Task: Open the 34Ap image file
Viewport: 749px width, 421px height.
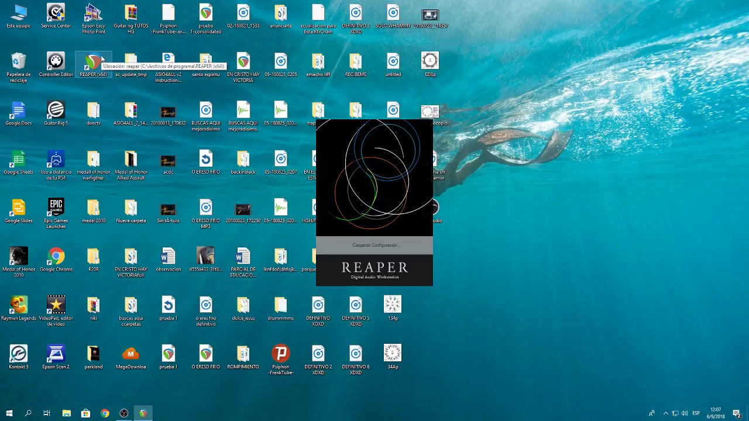Action: [x=393, y=357]
